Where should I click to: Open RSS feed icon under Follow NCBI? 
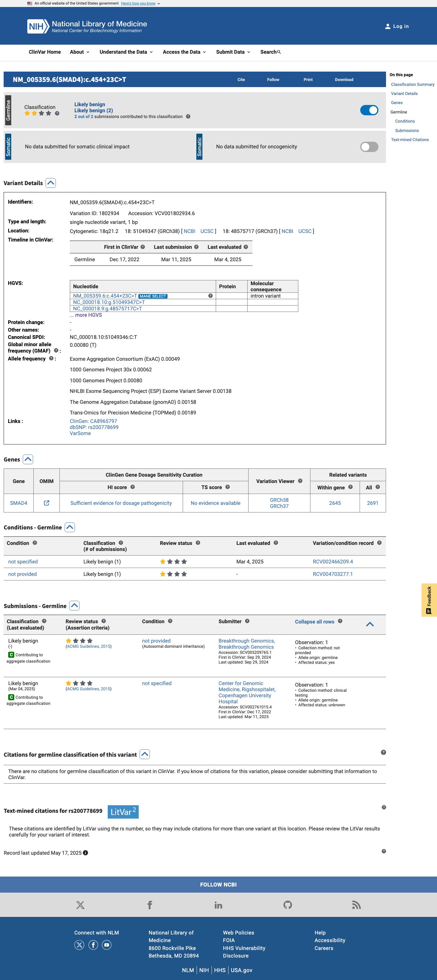356,905
